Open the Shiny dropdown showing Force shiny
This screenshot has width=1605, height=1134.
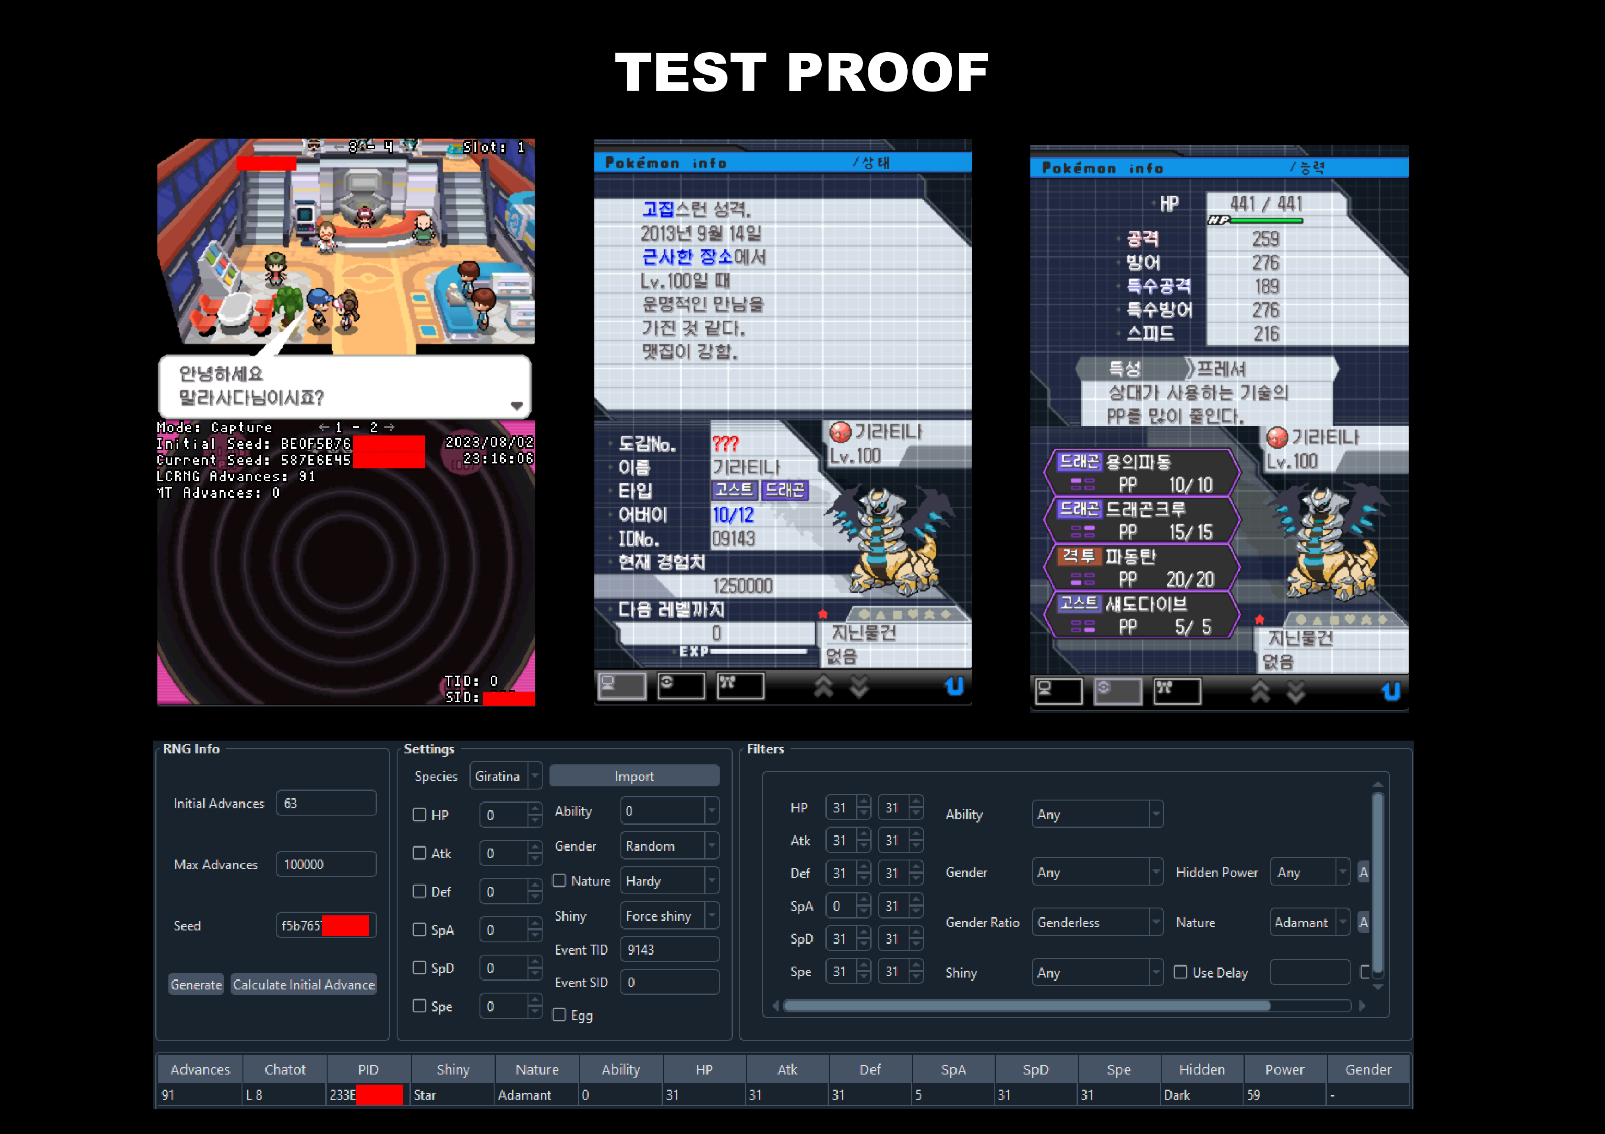[669, 915]
